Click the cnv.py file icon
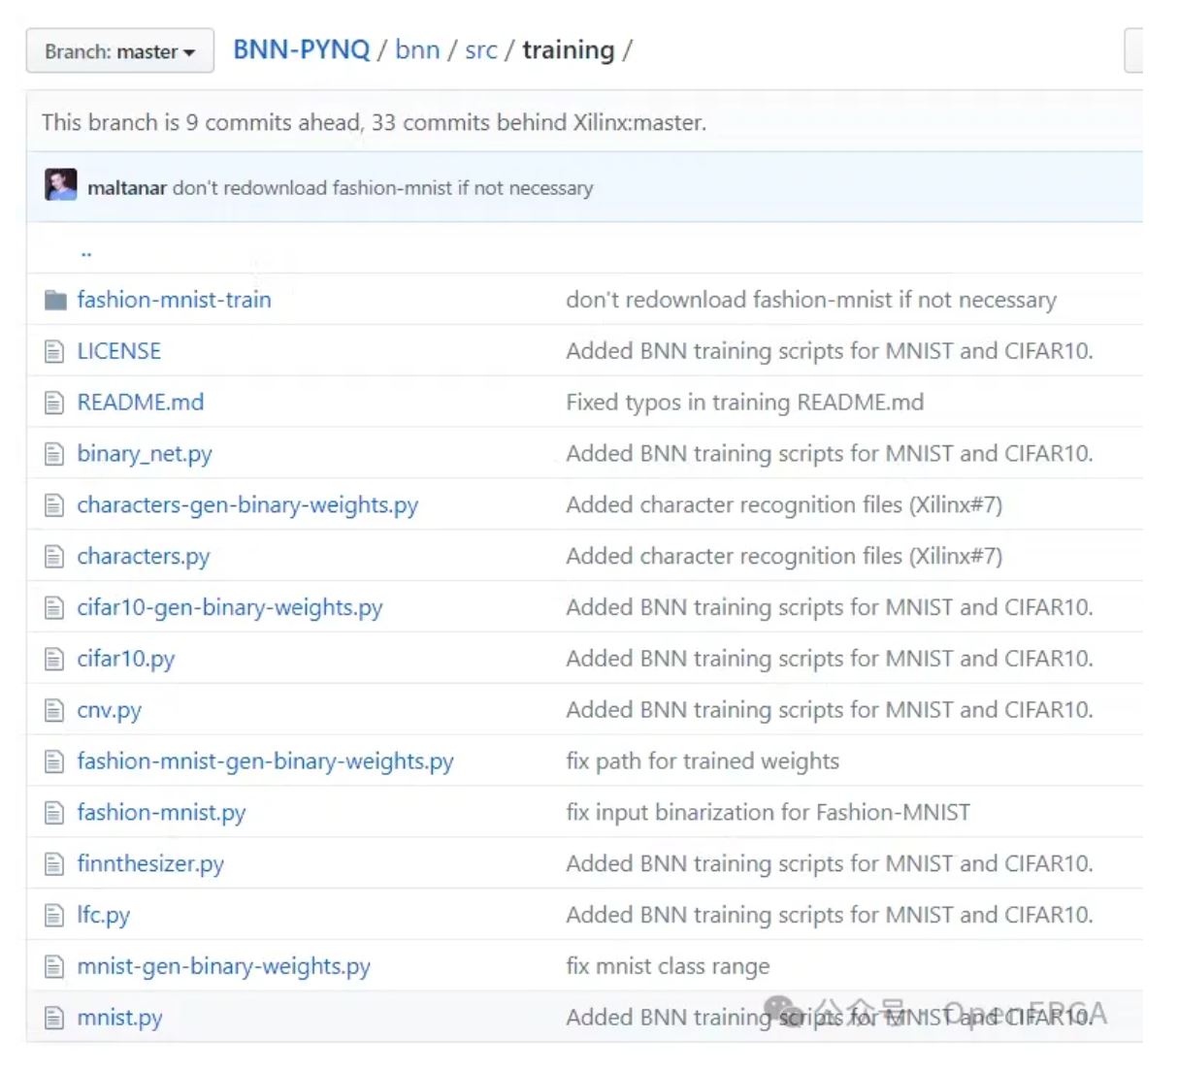Screen dimensions: 1178x1069 [54, 711]
